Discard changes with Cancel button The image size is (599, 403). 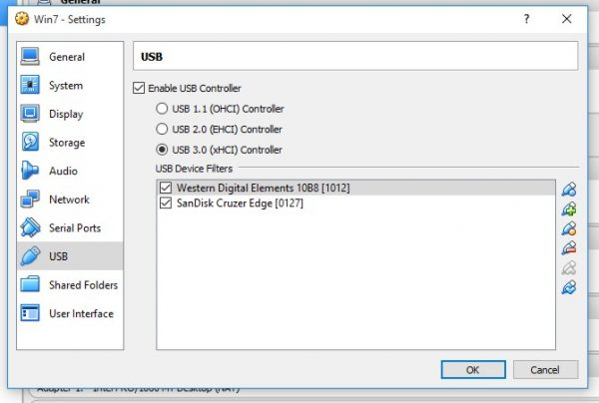[x=545, y=370]
